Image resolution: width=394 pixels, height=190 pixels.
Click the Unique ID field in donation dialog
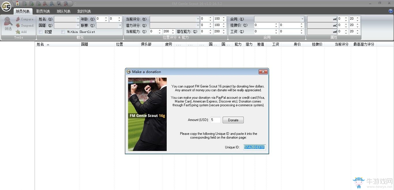coord(254,147)
